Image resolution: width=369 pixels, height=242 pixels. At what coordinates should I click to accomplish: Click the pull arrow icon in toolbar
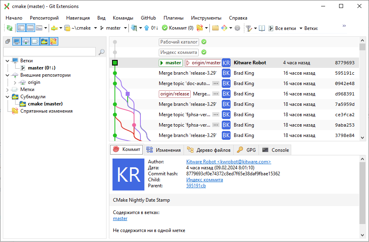pos(134,28)
